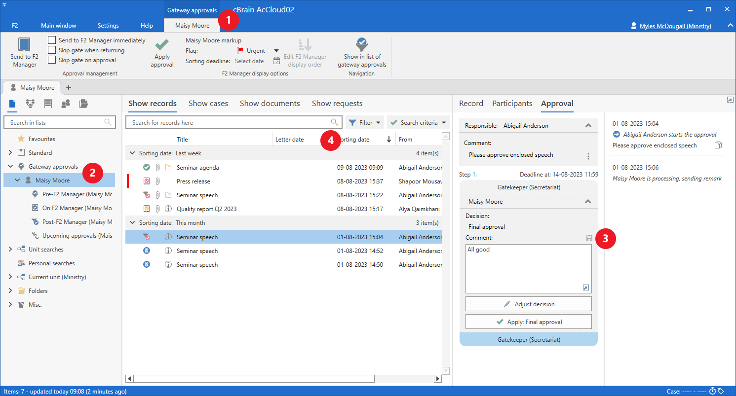Select the participants group sidebar icon
The height and width of the screenshot is (396, 736).
(66, 104)
